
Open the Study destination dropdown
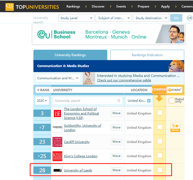[x=151, y=18]
